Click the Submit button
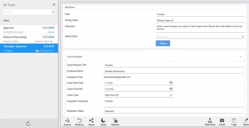The image size is (249, 128). click(x=163, y=43)
